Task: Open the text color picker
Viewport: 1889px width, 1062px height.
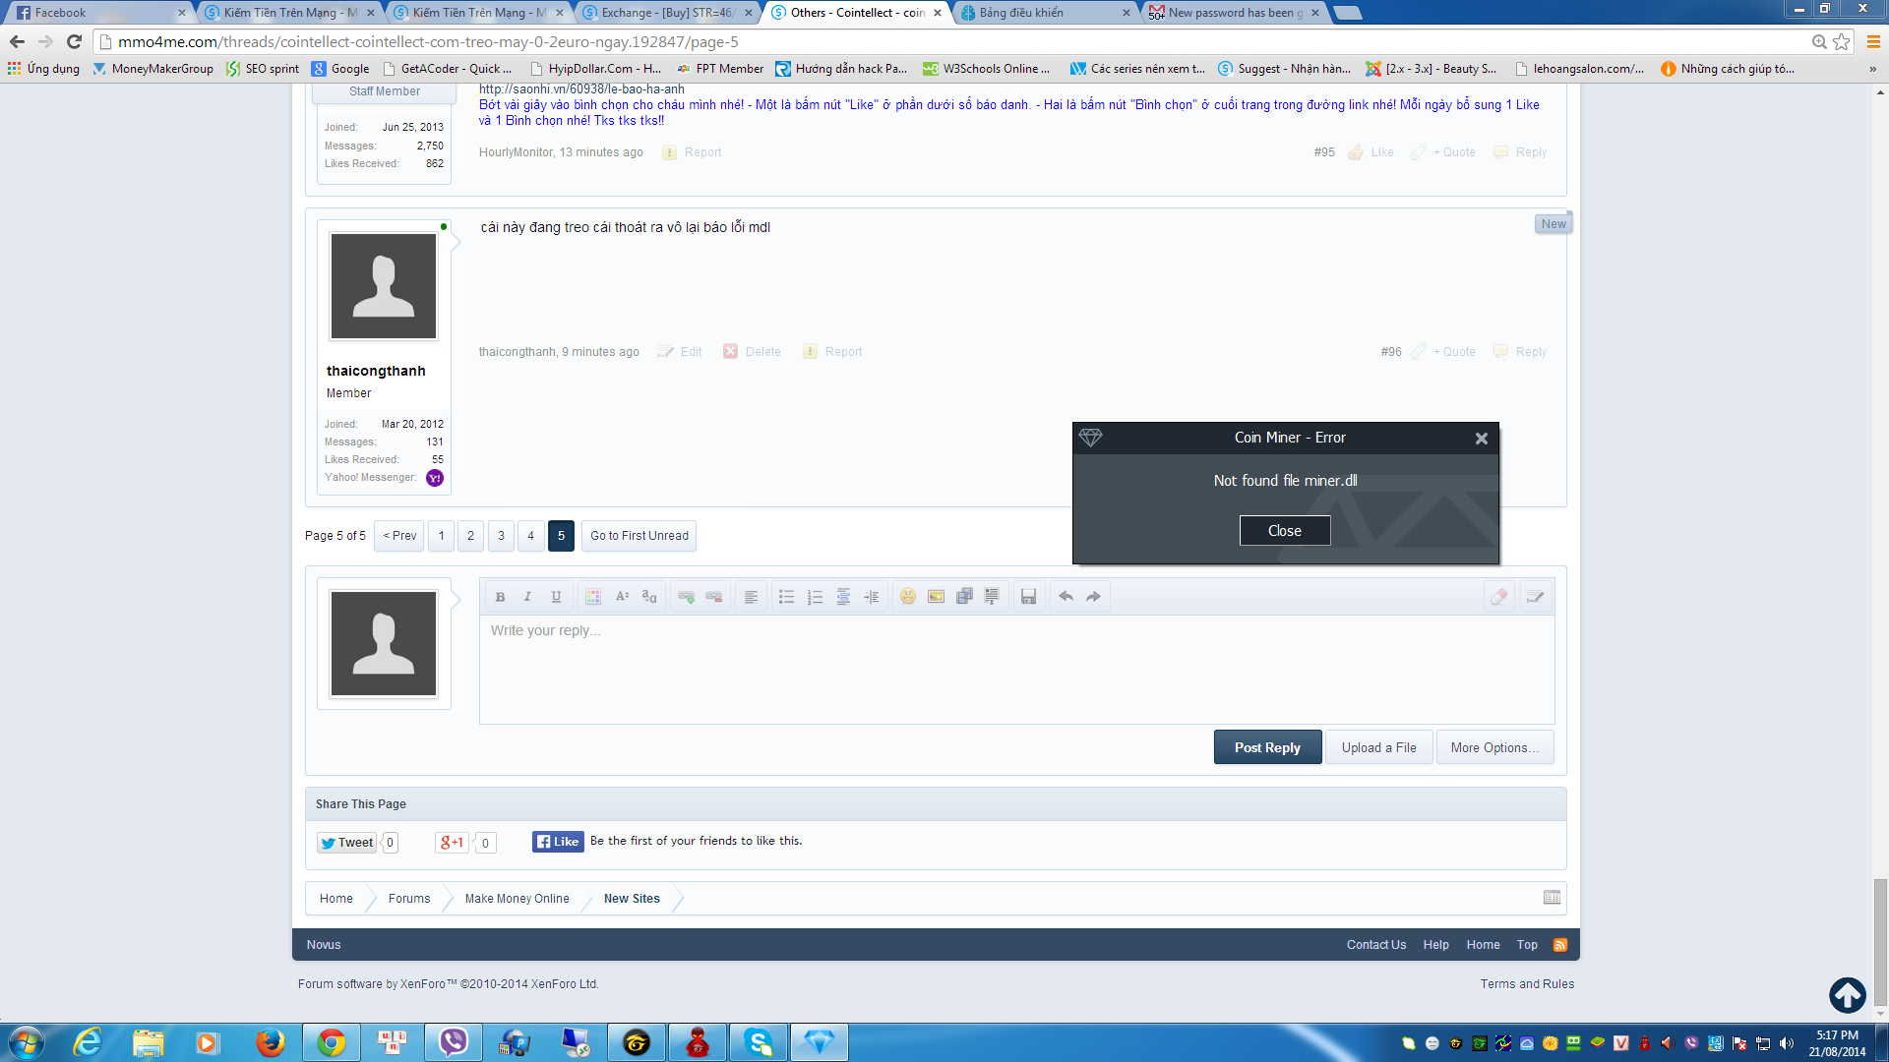Action: 592,597
